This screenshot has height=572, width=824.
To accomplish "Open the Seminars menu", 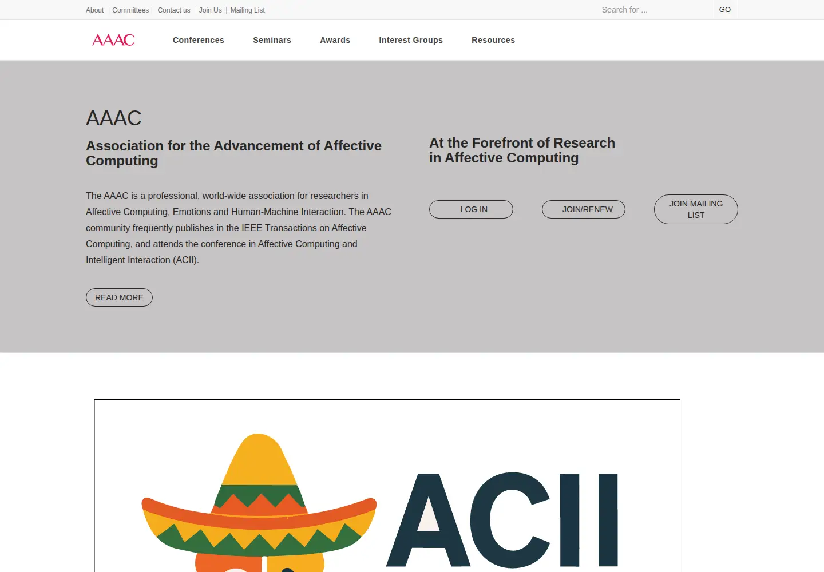I will pyautogui.click(x=272, y=40).
